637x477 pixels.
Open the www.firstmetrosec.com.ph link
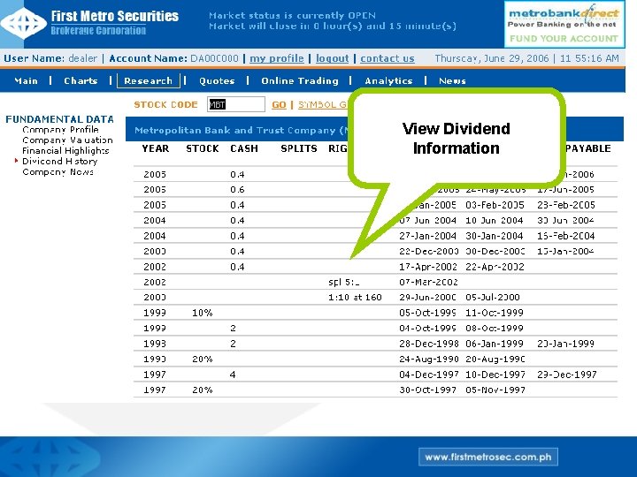487,458
